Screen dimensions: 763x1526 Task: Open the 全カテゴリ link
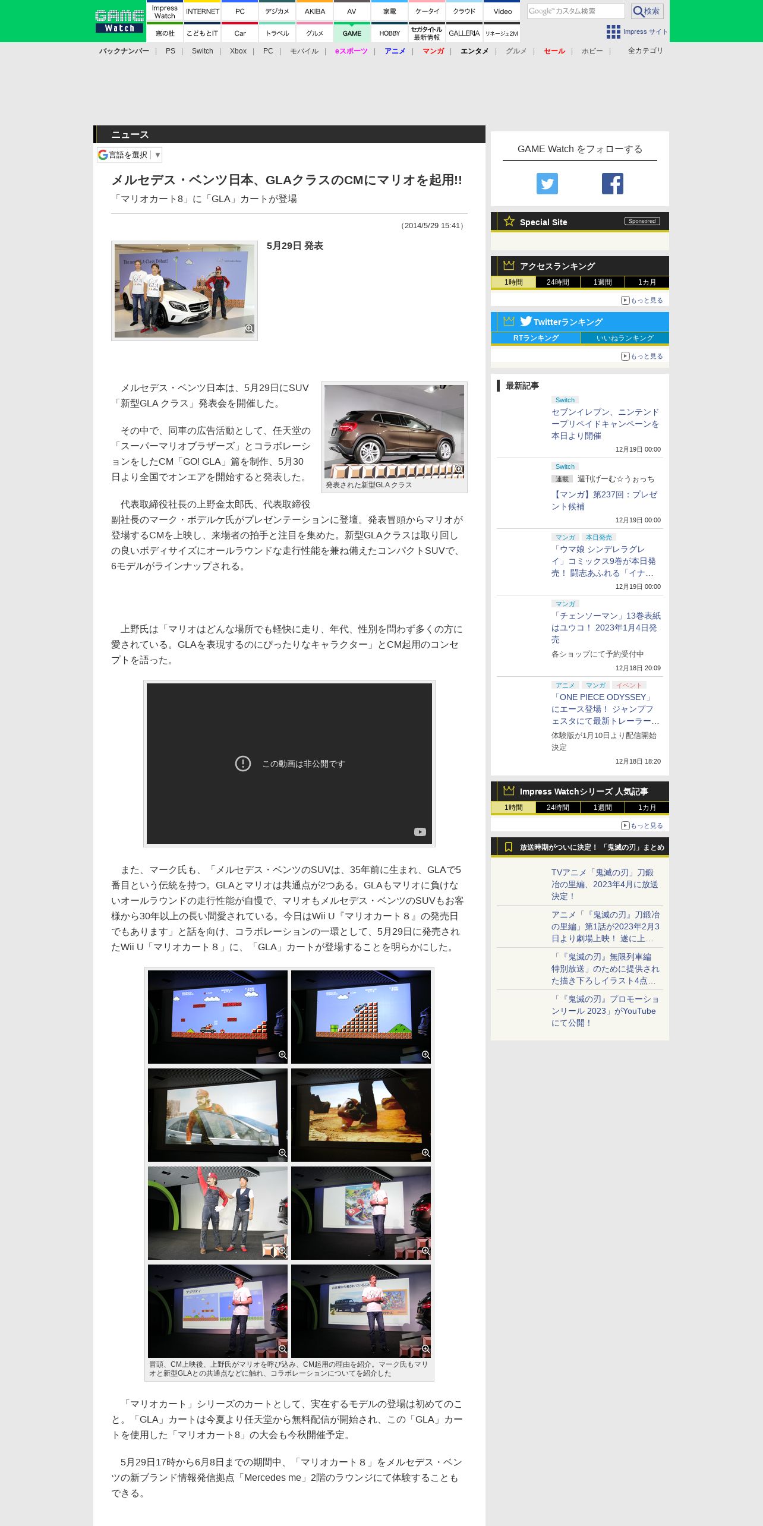[645, 51]
